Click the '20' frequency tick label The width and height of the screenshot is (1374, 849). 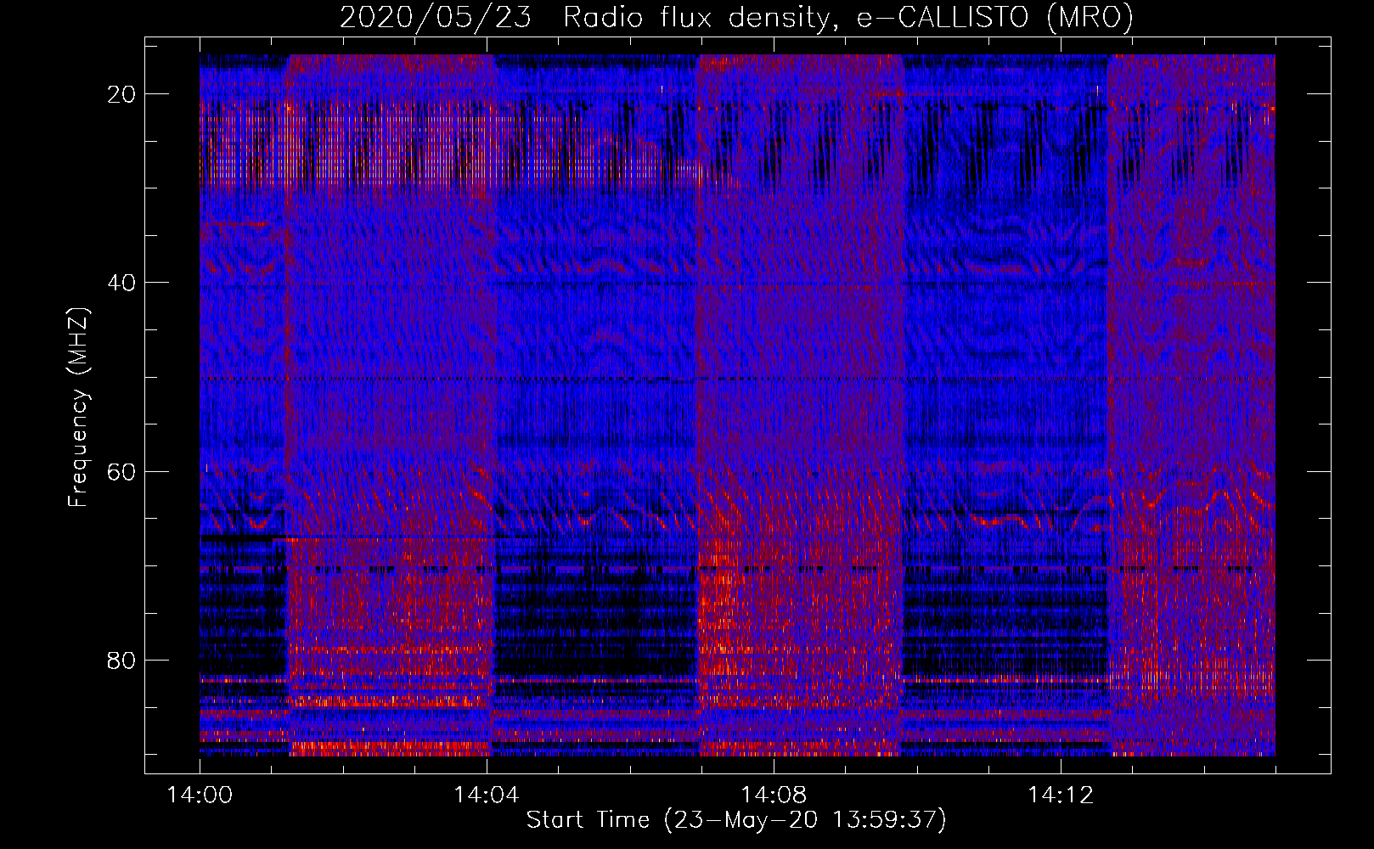(121, 94)
